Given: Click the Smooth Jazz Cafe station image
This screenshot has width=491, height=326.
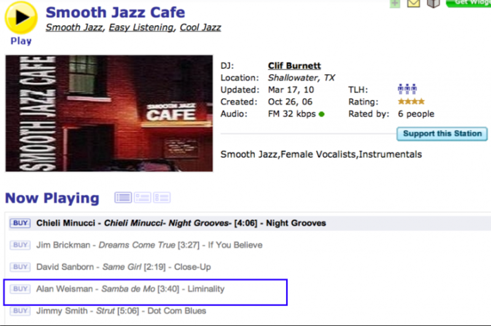Looking at the screenshot, I should (109, 114).
